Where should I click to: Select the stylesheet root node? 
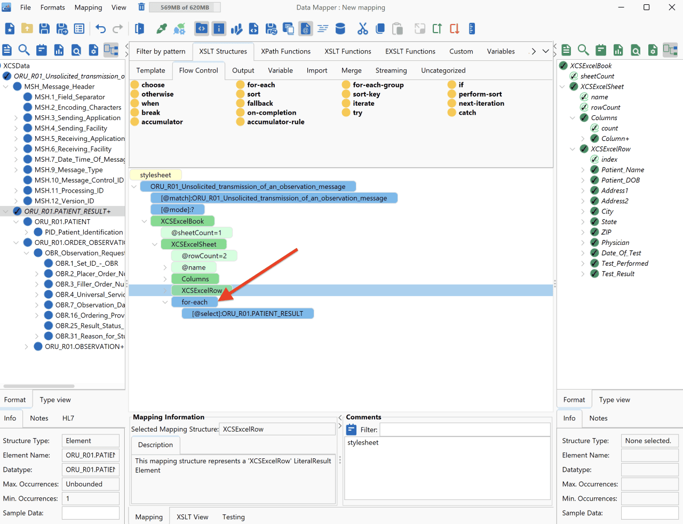pos(155,175)
